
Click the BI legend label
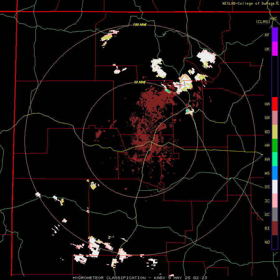click(x=267, y=228)
